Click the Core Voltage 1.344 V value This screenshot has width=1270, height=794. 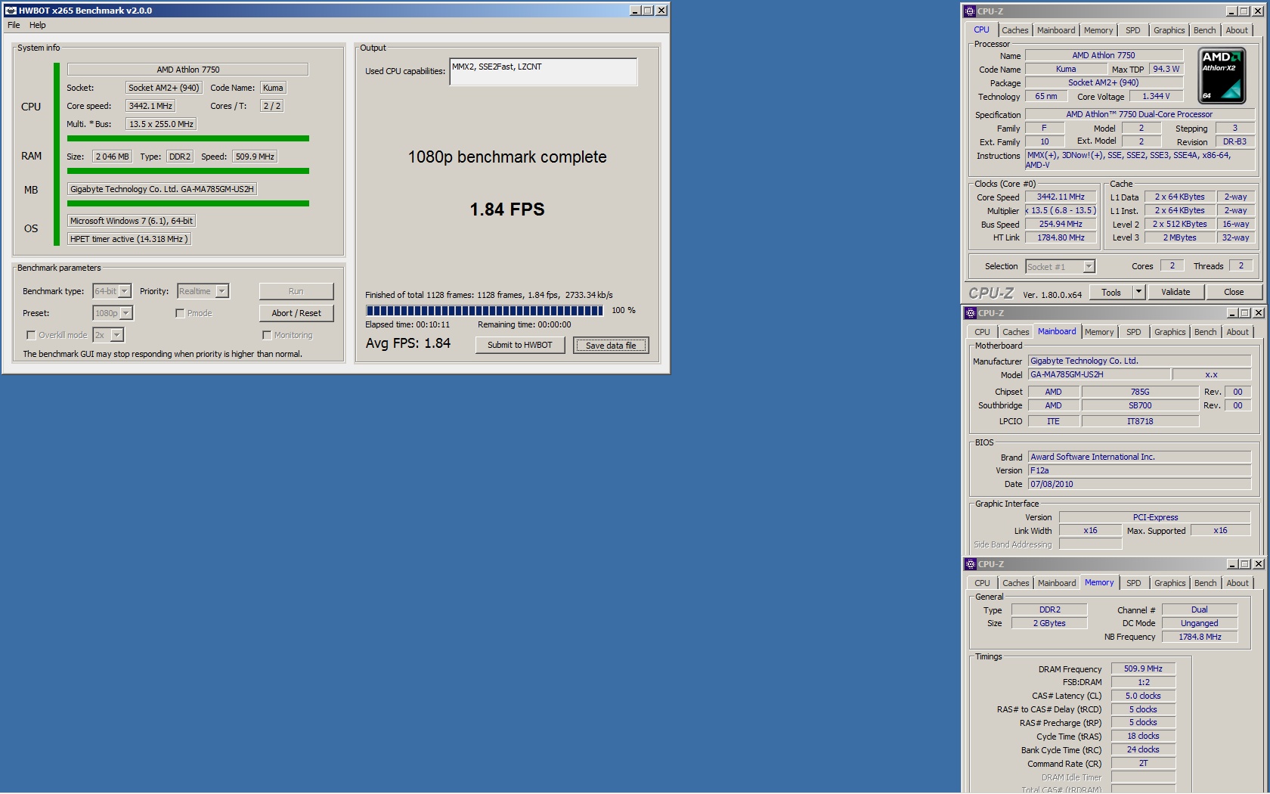pyautogui.click(x=1155, y=96)
